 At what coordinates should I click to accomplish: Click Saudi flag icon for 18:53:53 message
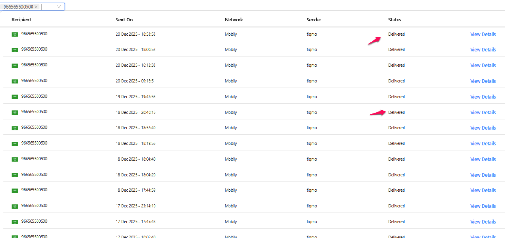click(x=15, y=34)
